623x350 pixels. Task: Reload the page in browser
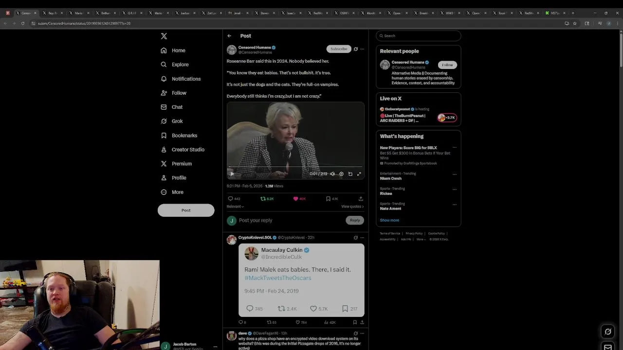coord(22,23)
